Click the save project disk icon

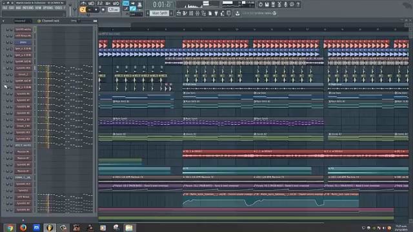(x=267, y=5)
